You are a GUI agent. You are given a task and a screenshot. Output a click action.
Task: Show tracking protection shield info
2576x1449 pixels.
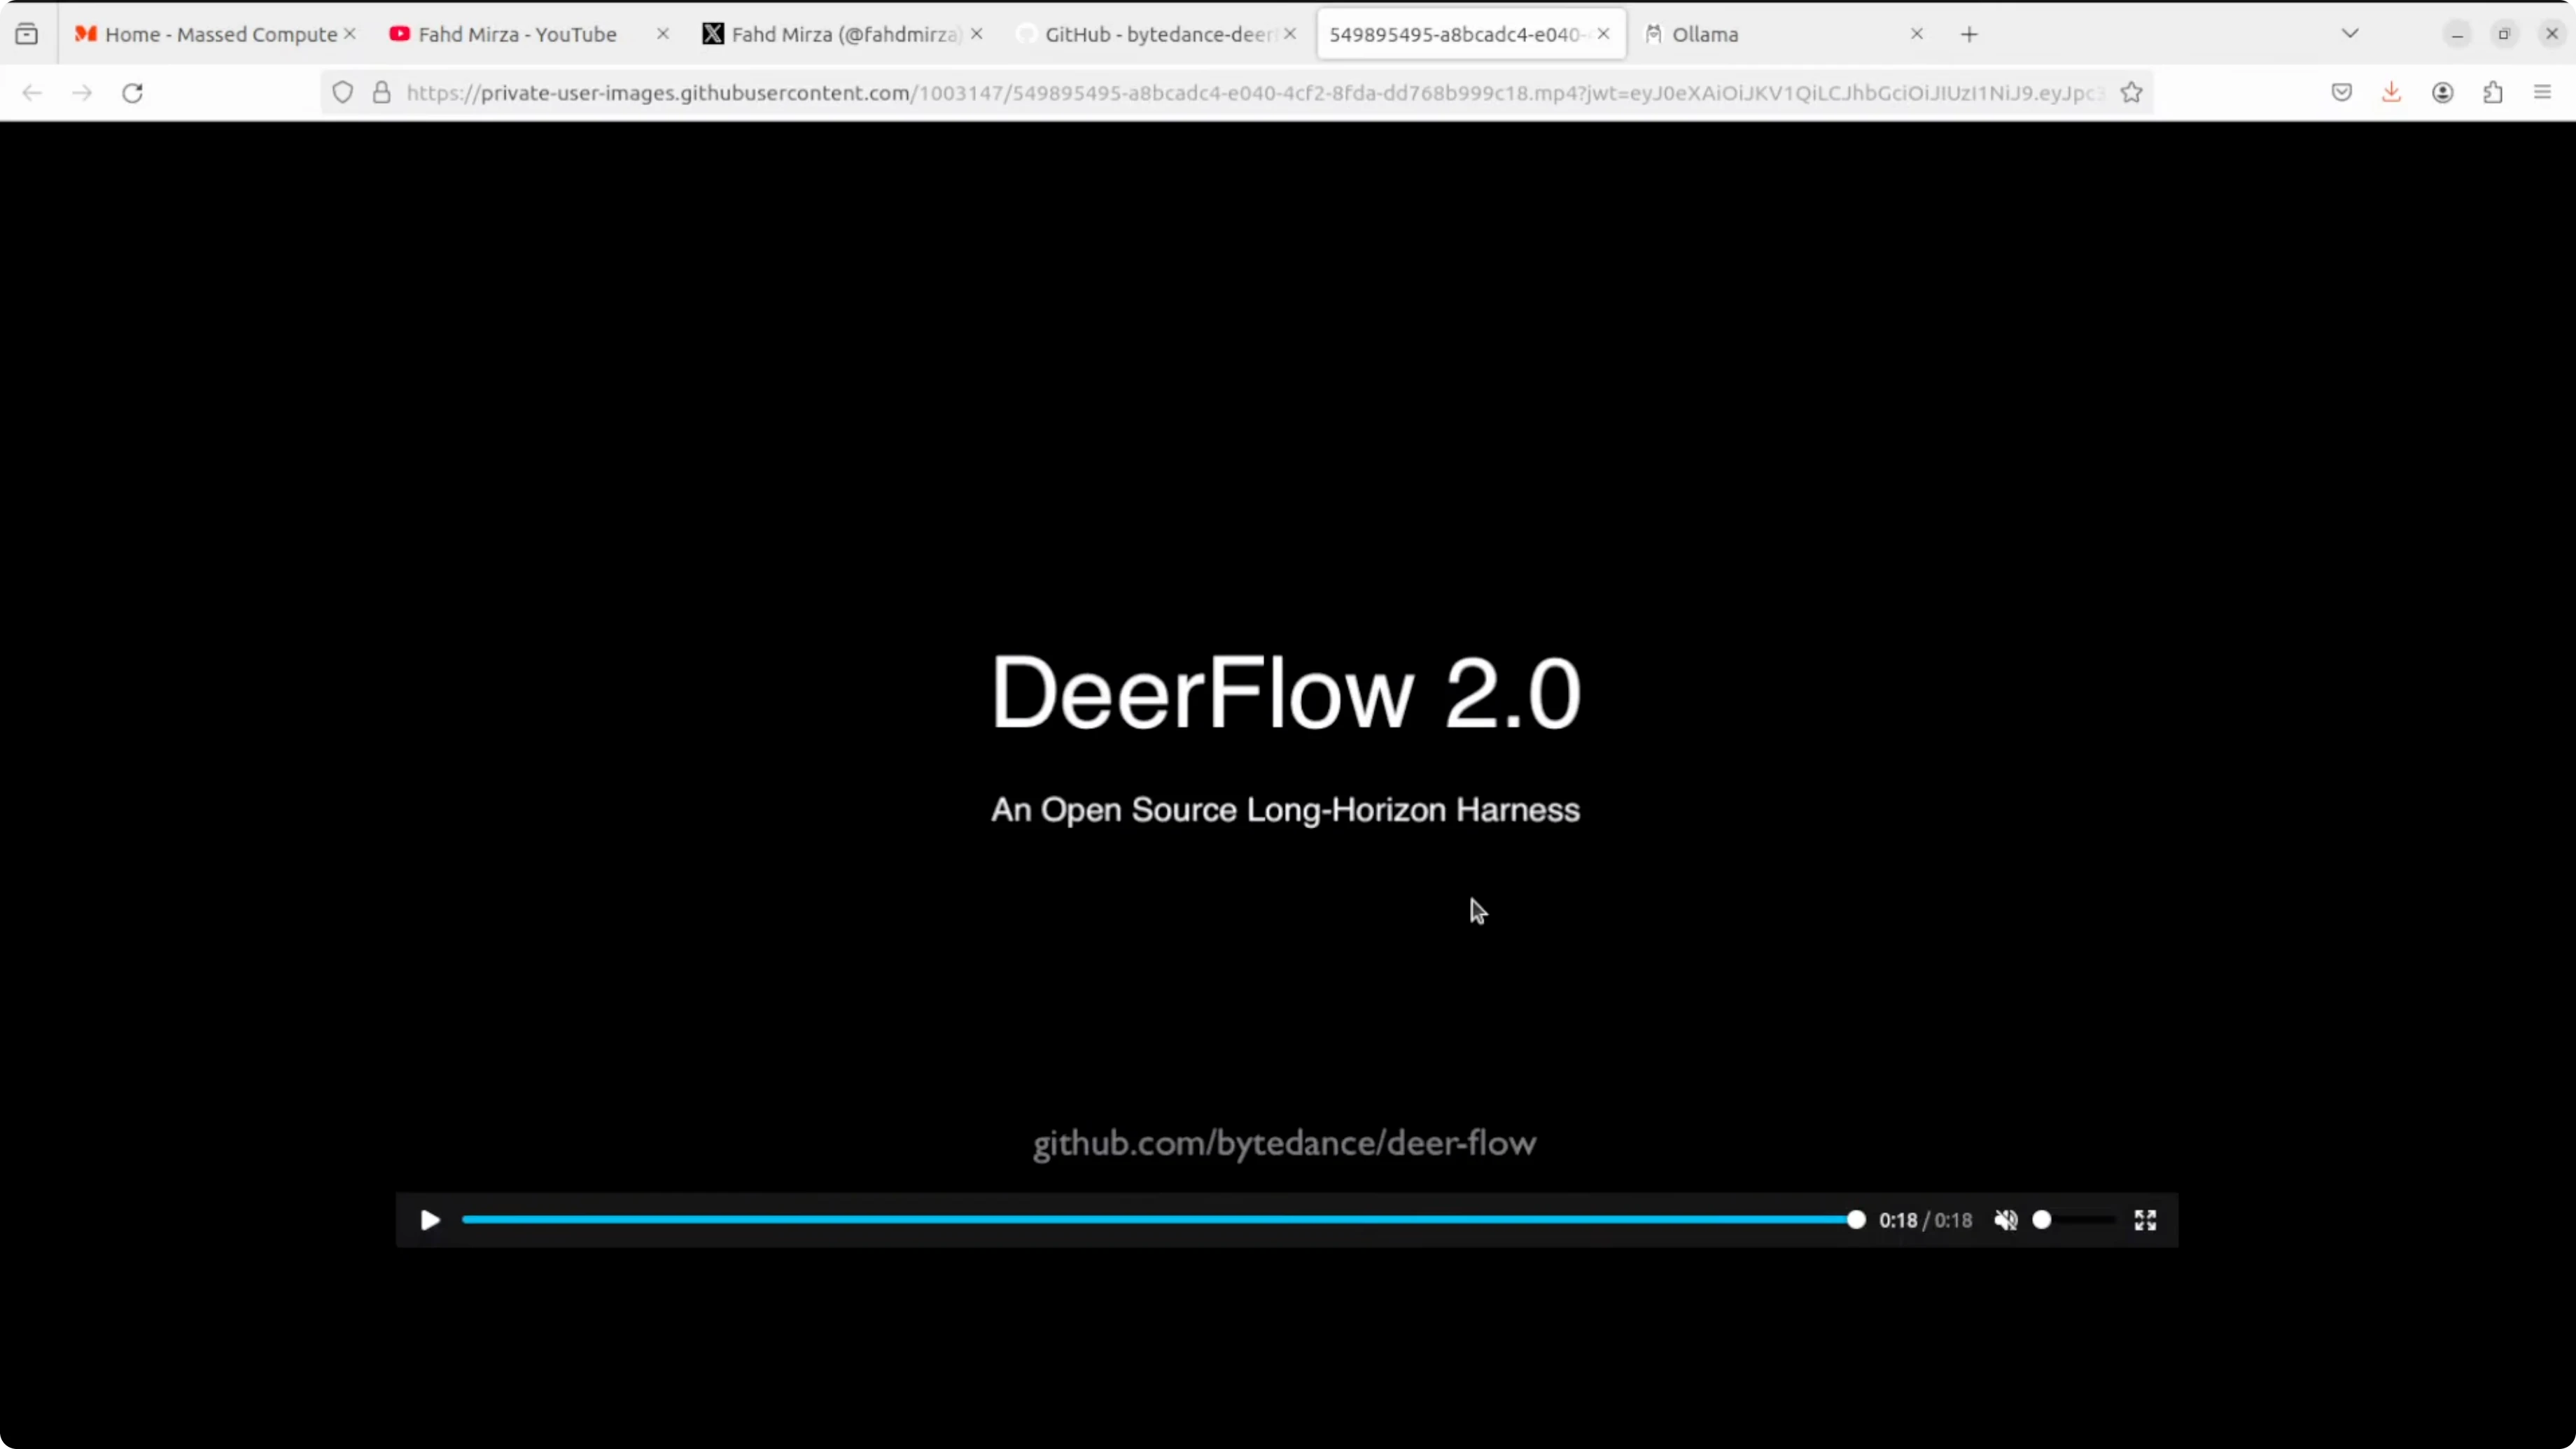(x=342, y=93)
